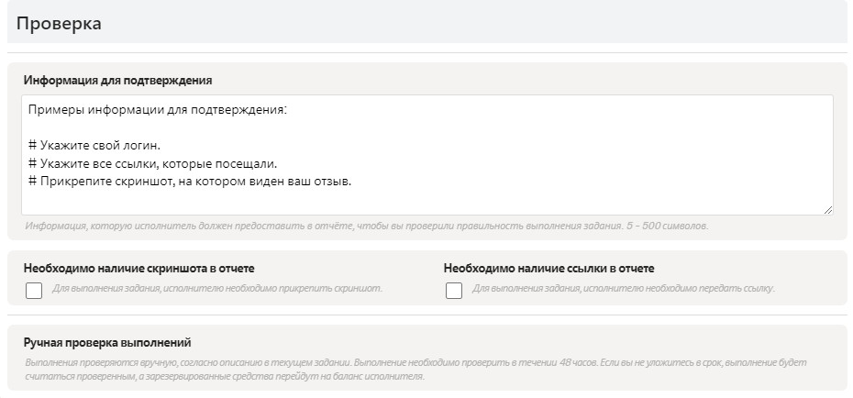Click the 'Информация для подтверждения' field label
The height and width of the screenshot is (398, 853).
118,80
